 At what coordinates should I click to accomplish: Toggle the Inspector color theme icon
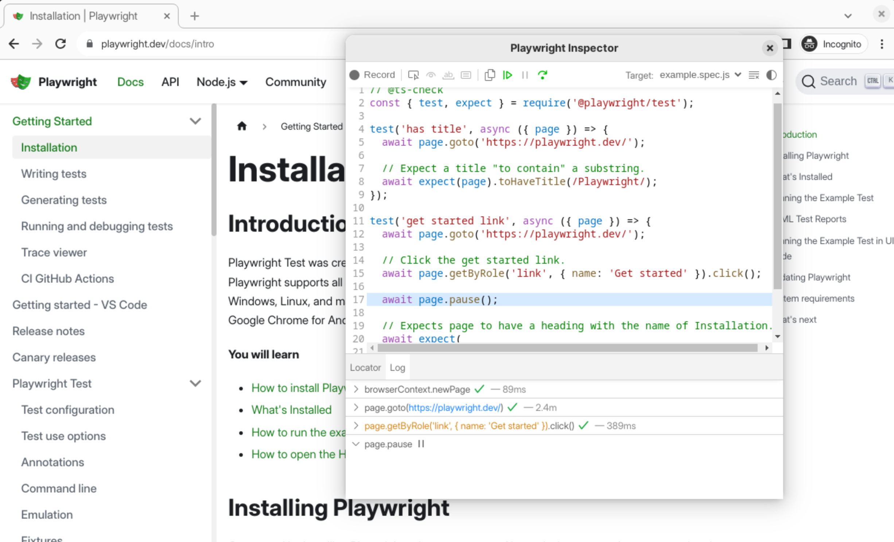coord(771,75)
